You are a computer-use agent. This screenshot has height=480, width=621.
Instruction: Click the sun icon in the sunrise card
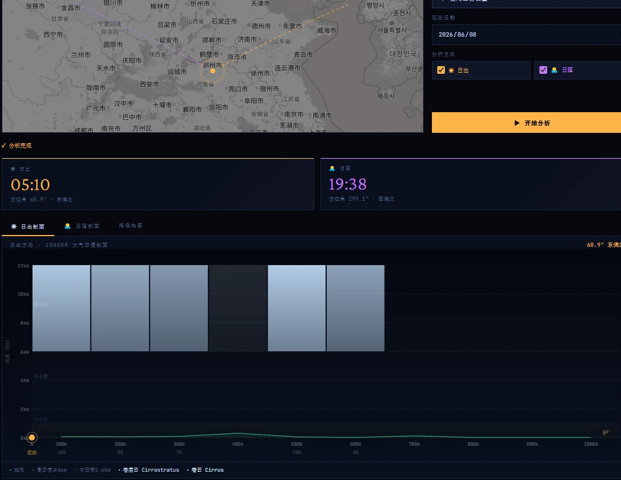13,169
